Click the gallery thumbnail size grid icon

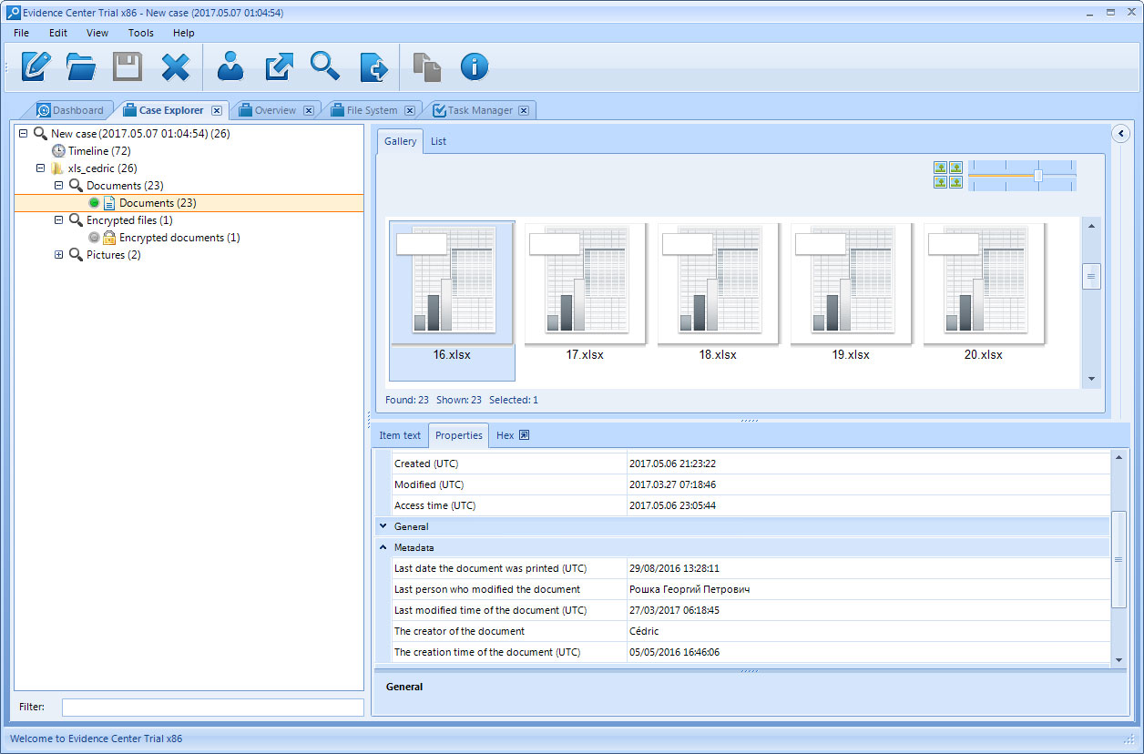click(x=947, y=175)
